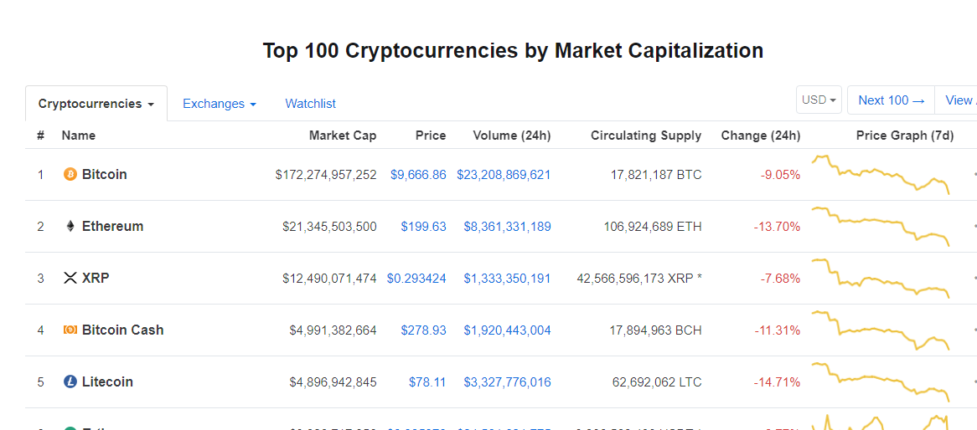Image resolution: width=977 pixels, height=430 pixels.
Task: Open the Cryptocurrencies dropdown tab
Action: tap(96, 104)
